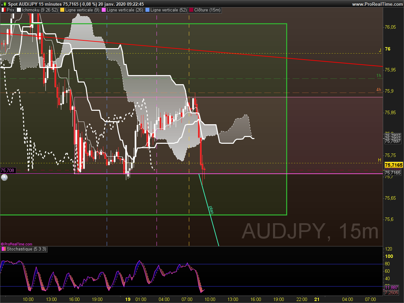Click the 19 date marker on time axis
The height and width of the screenshot is (303, 404).
pyautogui.click(x=128, y=299)
